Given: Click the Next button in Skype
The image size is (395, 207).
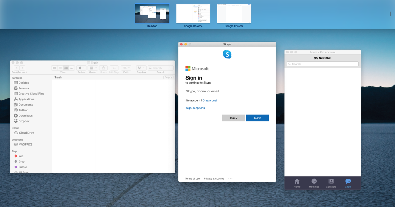Looking at the screenshot, I should (x=257, y=118).
